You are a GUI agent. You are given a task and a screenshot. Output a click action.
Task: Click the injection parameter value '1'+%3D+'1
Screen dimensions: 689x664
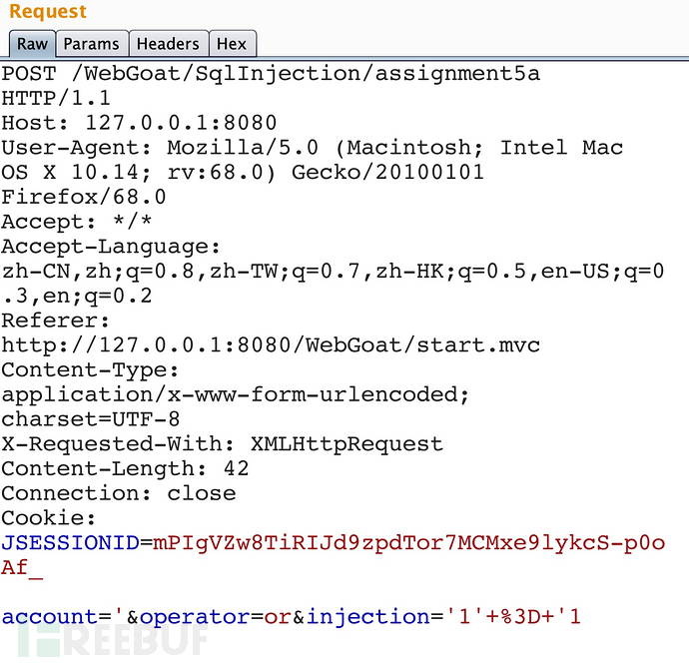513,616
